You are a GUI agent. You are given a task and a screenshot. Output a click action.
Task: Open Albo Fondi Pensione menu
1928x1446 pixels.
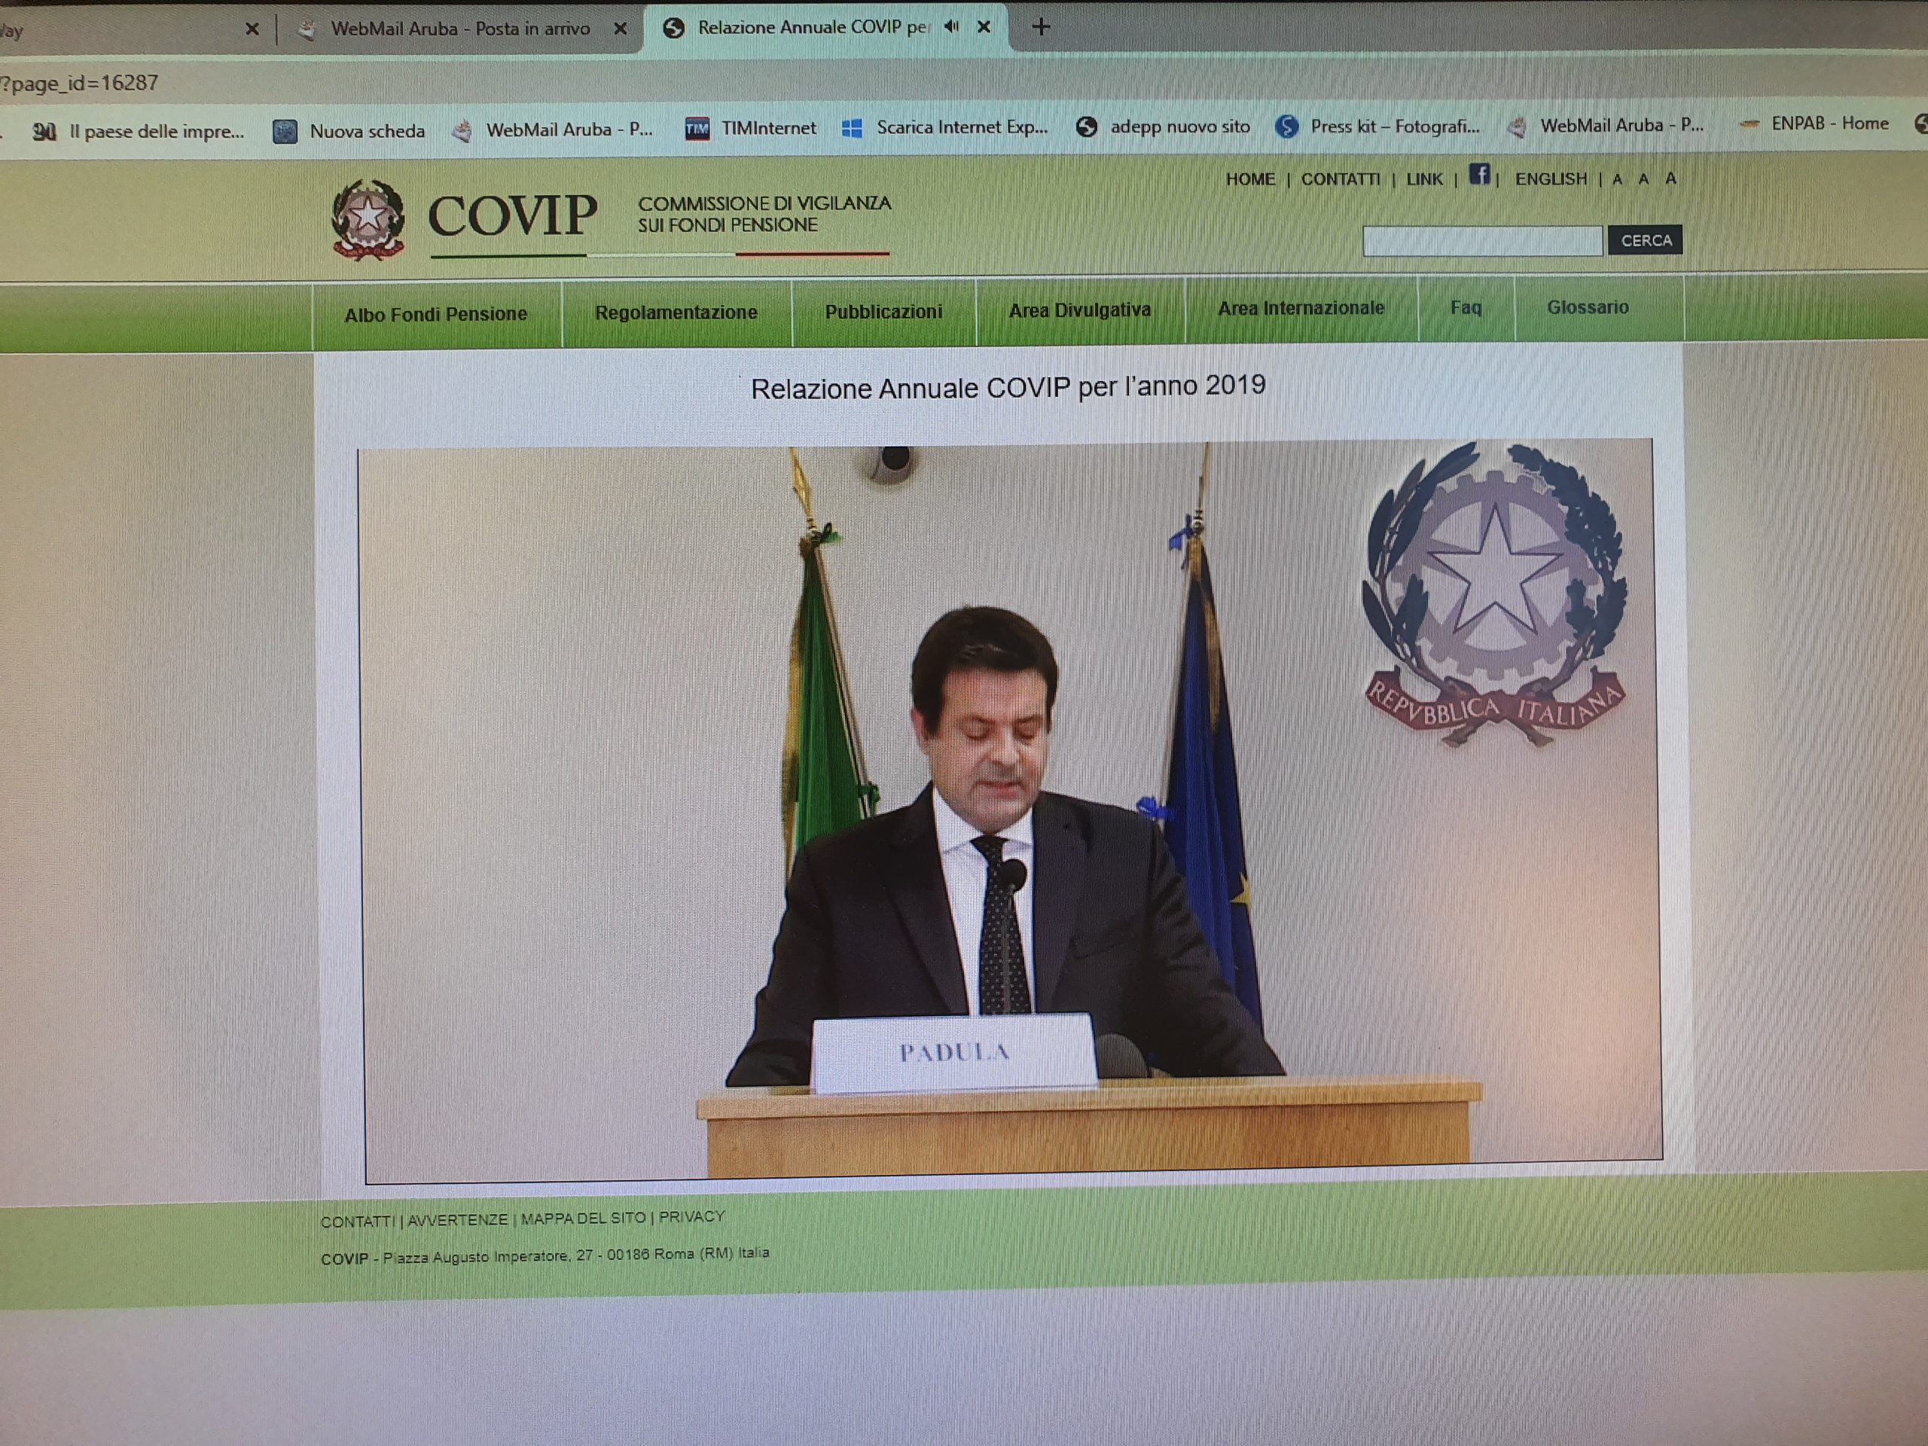(x=436, y=315)
